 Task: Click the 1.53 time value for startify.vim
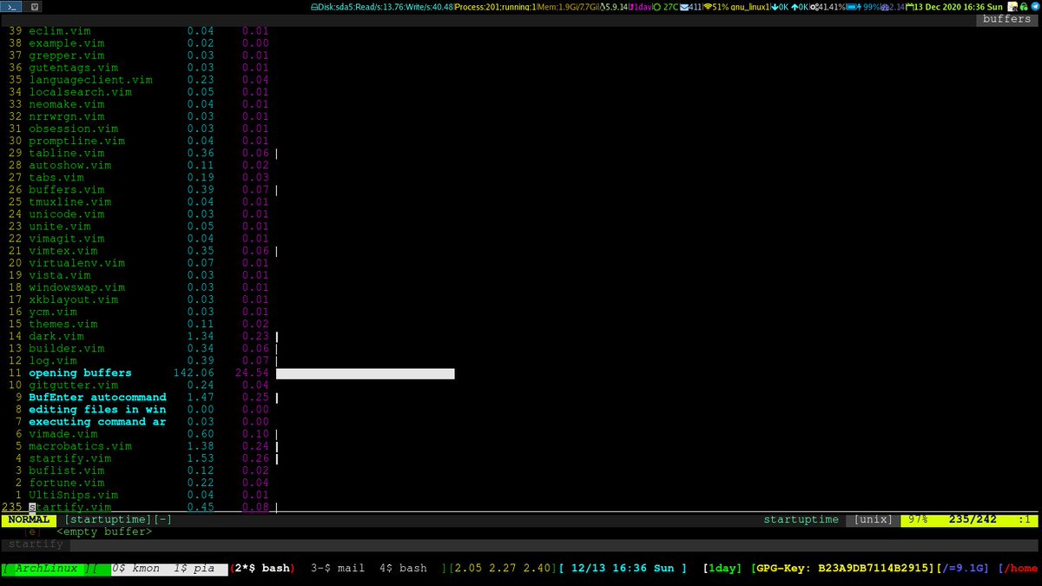click(201, 458)
